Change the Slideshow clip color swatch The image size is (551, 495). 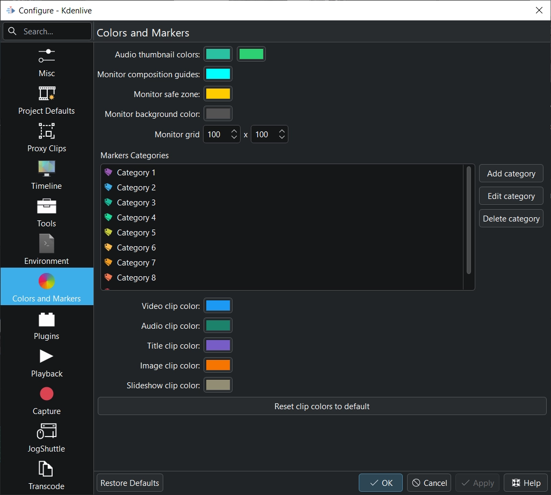(218, 385)
